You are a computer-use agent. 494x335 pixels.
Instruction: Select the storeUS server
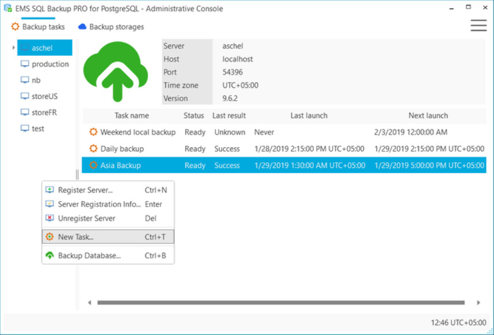[x=39, y=96]
